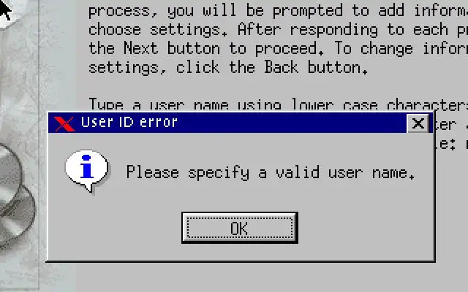Click the blue info speech bubble icon
This screenshot has width=468, height=292.
coord(87,171)
